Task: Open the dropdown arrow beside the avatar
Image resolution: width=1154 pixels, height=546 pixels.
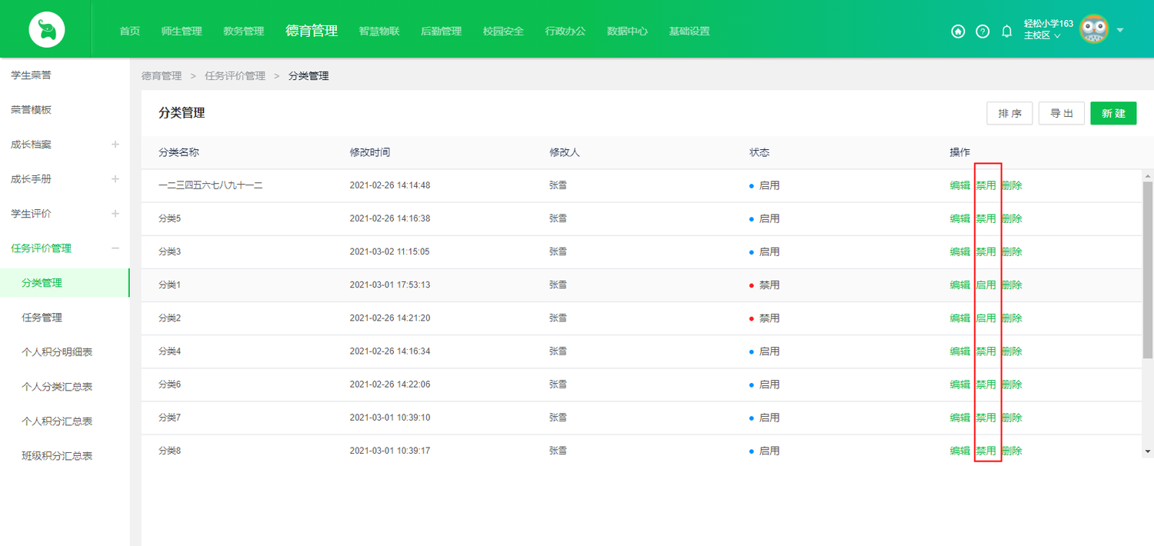Action: point(1120,31)
